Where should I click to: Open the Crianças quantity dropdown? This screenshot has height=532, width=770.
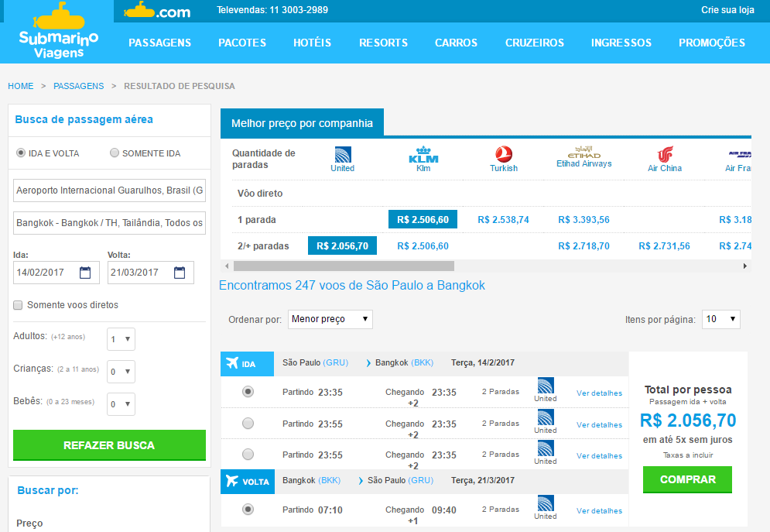[121, 372]
